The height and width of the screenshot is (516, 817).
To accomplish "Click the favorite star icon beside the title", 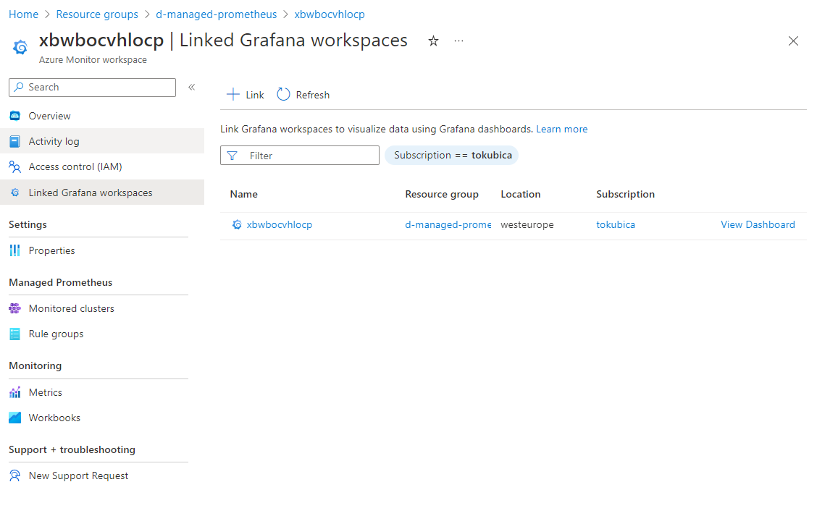I will (x=433, y=41).
